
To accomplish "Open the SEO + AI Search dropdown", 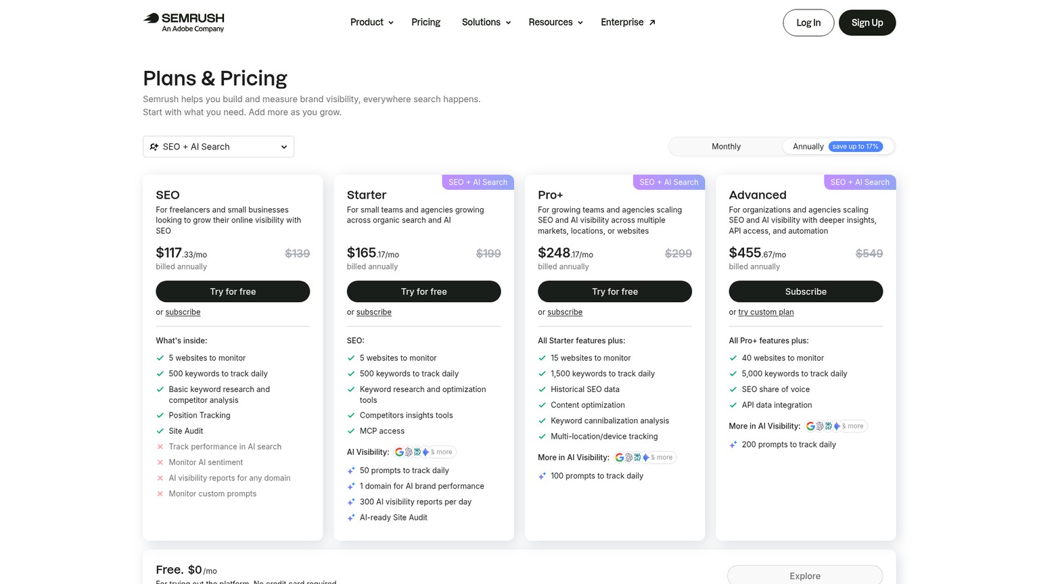I will coord(218,147).
